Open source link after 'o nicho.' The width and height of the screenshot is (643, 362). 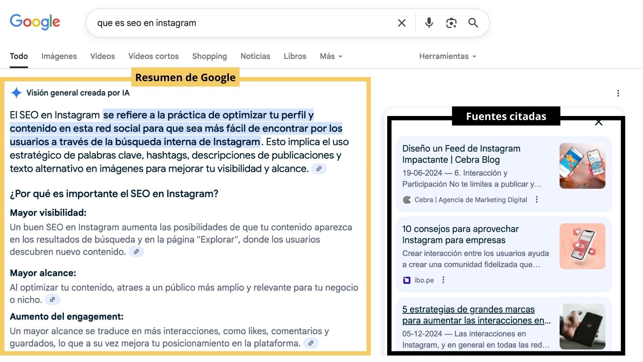[52, 300]
